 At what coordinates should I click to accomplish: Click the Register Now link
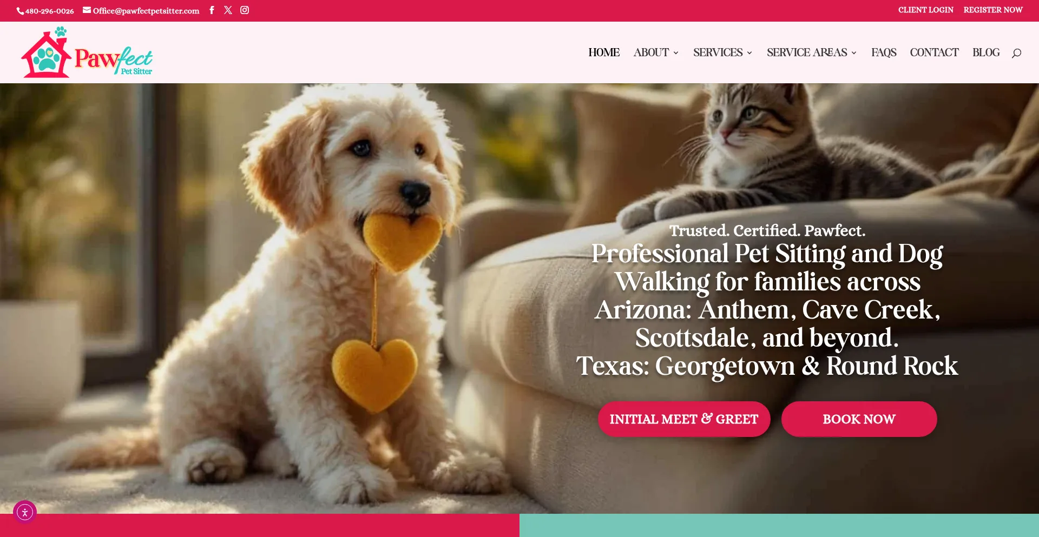(993, 10)
